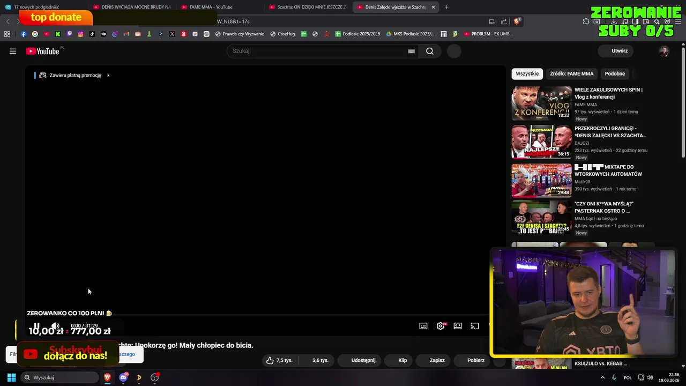Switch the player to theater mode

coord(458,326)
